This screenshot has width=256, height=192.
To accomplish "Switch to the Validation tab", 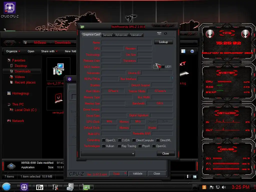I will click(136, 35).
